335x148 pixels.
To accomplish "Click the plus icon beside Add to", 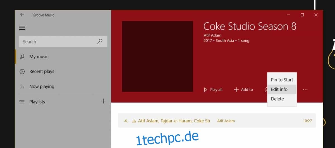I will pos(236,90).
